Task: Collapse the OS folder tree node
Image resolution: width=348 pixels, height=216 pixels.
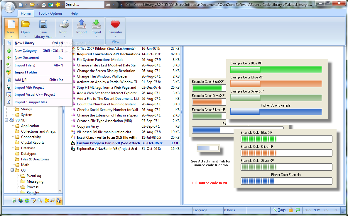Action: (12, 170)
